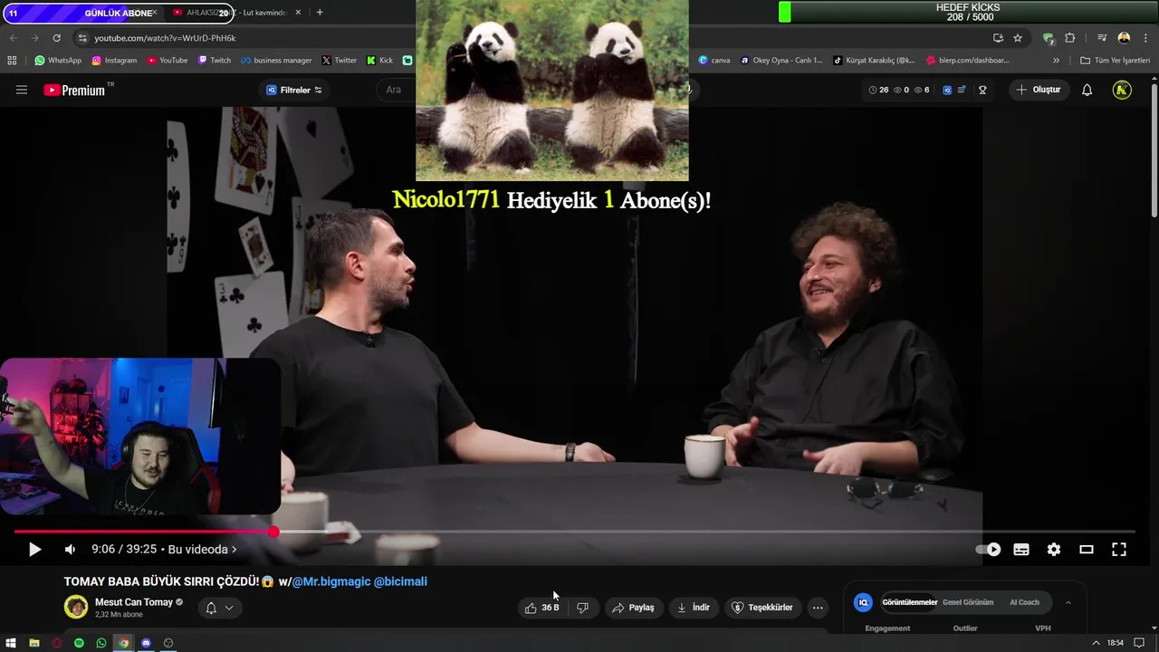Select the Genel Görünüm tab
Viewport: 1159px width, 652px height.
[968, 602]
